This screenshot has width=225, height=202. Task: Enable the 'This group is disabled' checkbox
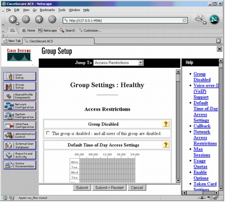click(x=48, y=133)
